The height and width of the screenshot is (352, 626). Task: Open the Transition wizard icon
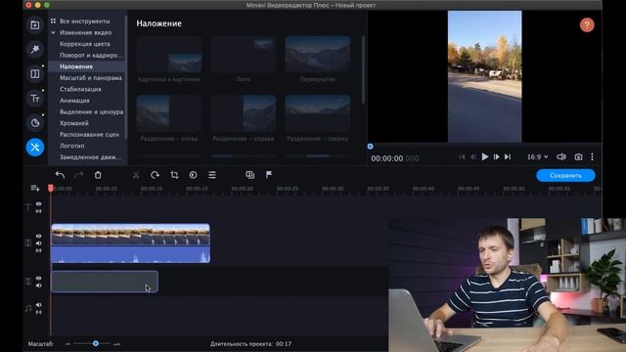(x=250, y=175)
